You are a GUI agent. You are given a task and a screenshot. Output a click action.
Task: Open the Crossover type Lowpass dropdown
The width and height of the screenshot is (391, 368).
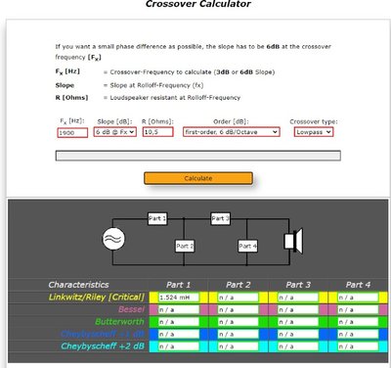(x=314, y=132)
